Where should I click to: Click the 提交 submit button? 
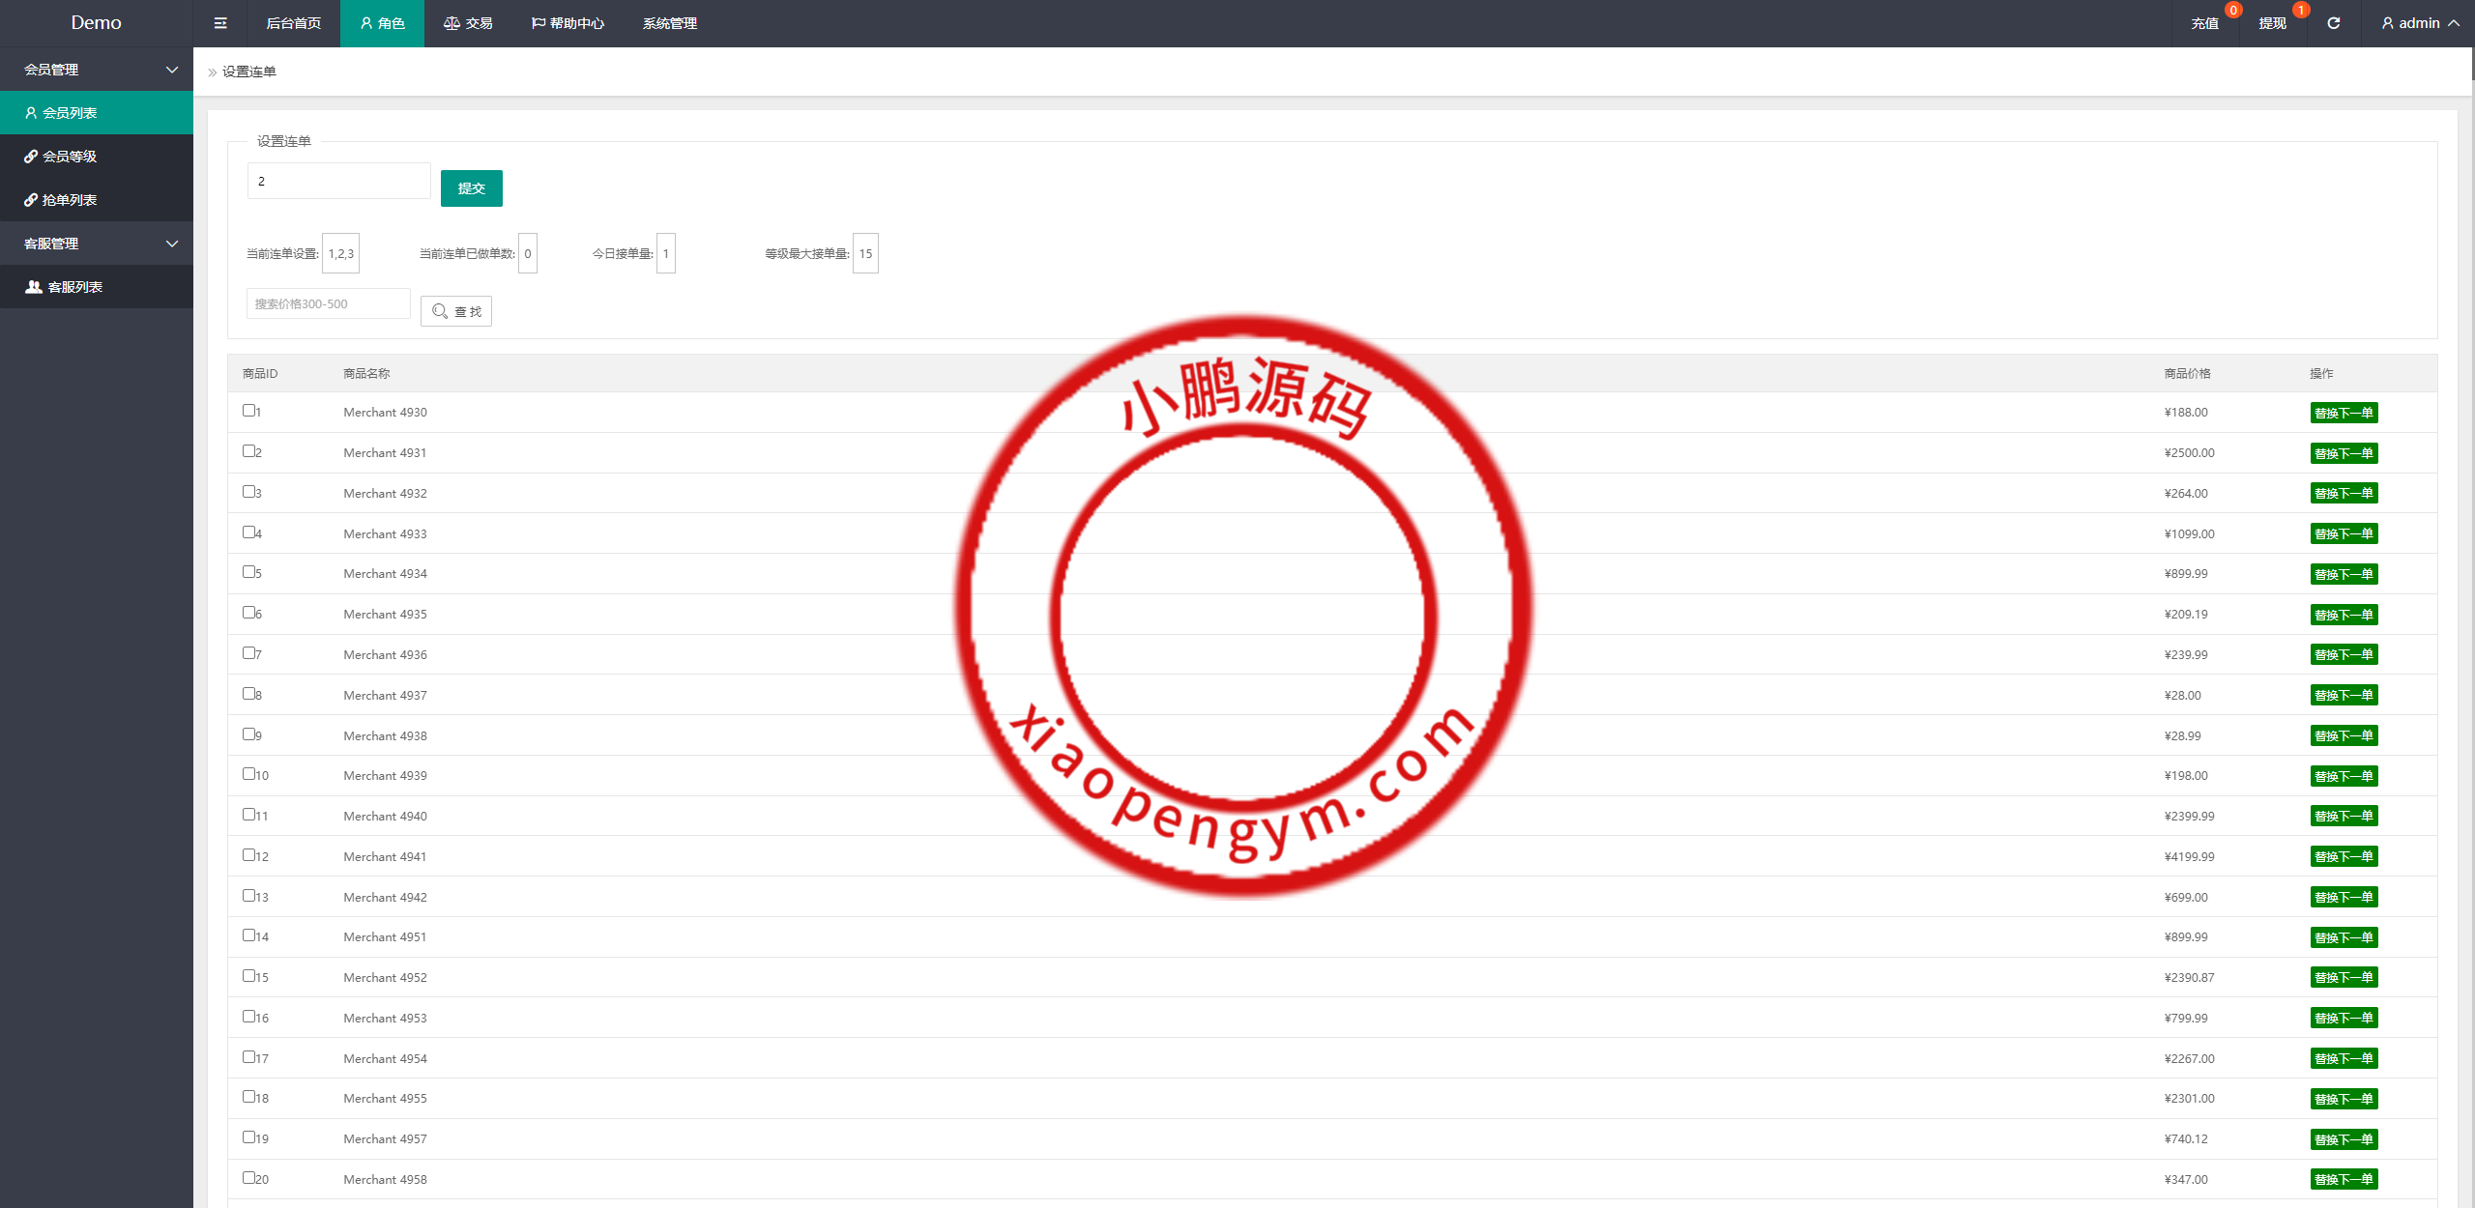click(x=471, y=188)
